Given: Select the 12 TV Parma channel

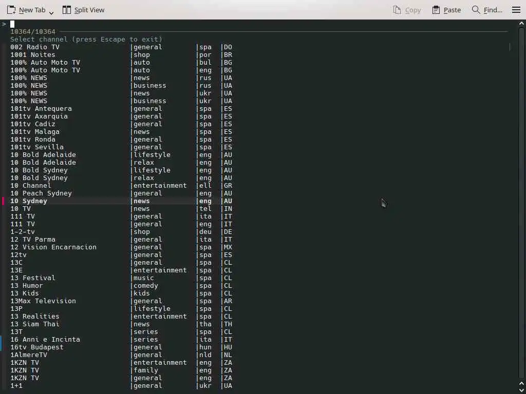Looking at the screenshot, I should [x=121, y=240].
